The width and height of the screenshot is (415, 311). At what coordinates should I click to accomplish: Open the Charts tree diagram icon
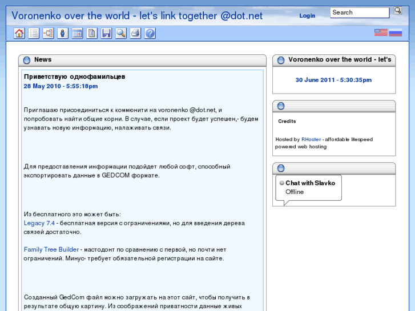[x=49, y=34]
